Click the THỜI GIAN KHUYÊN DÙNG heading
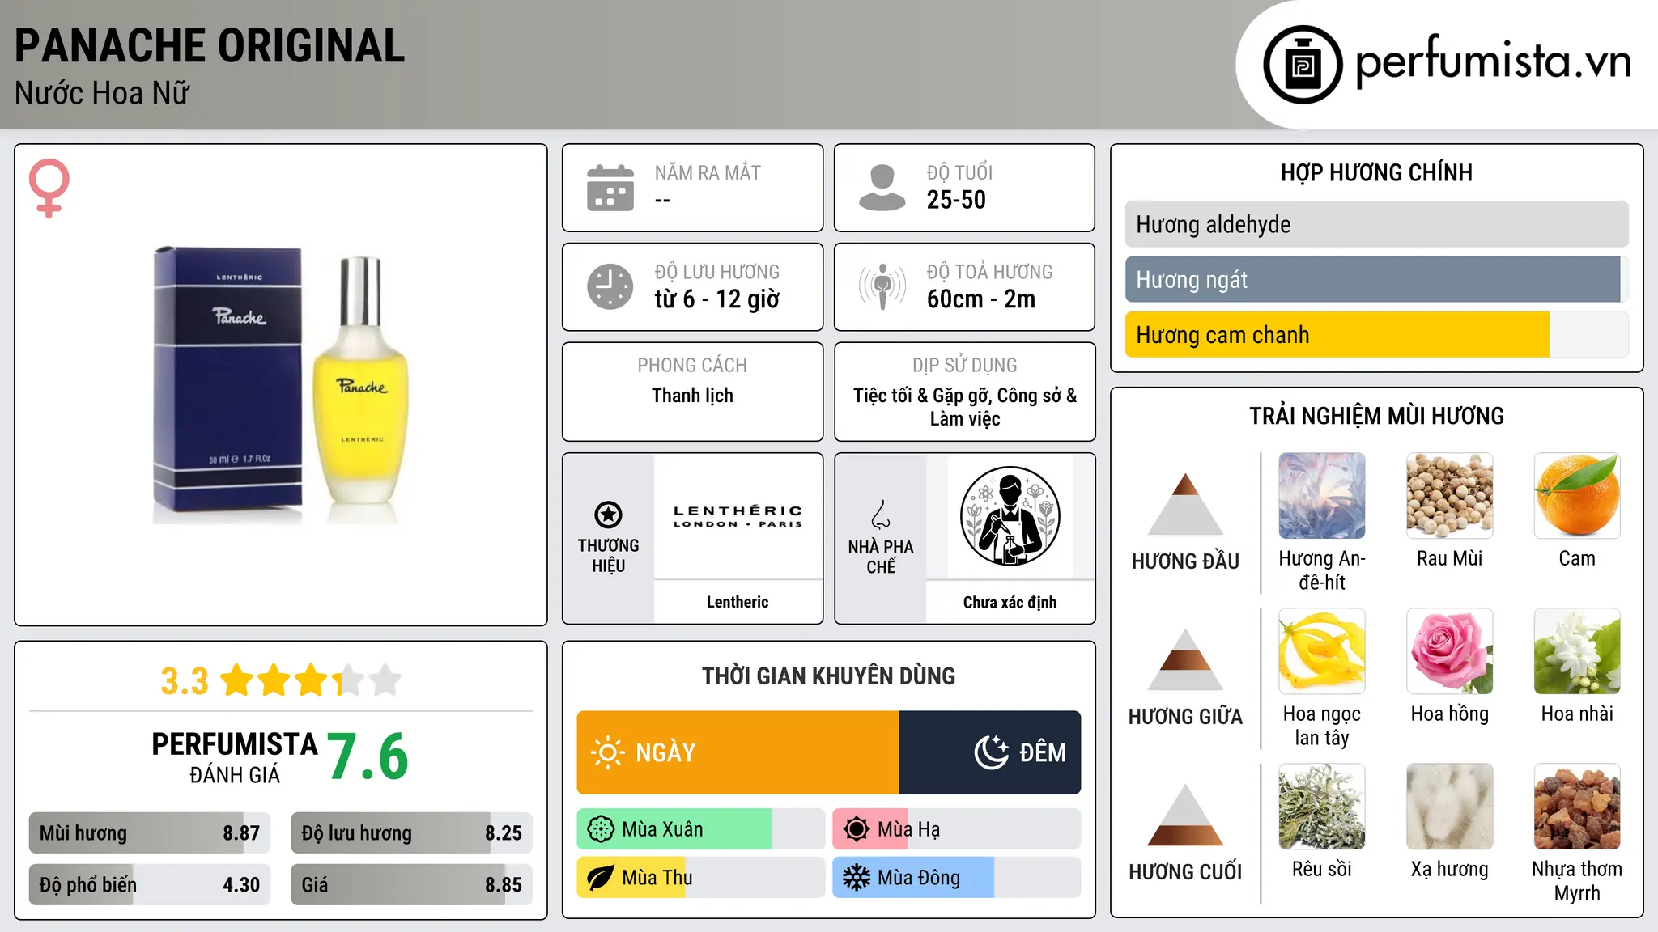Screen dimensions: 1658x932 click(x=828, y=676)
